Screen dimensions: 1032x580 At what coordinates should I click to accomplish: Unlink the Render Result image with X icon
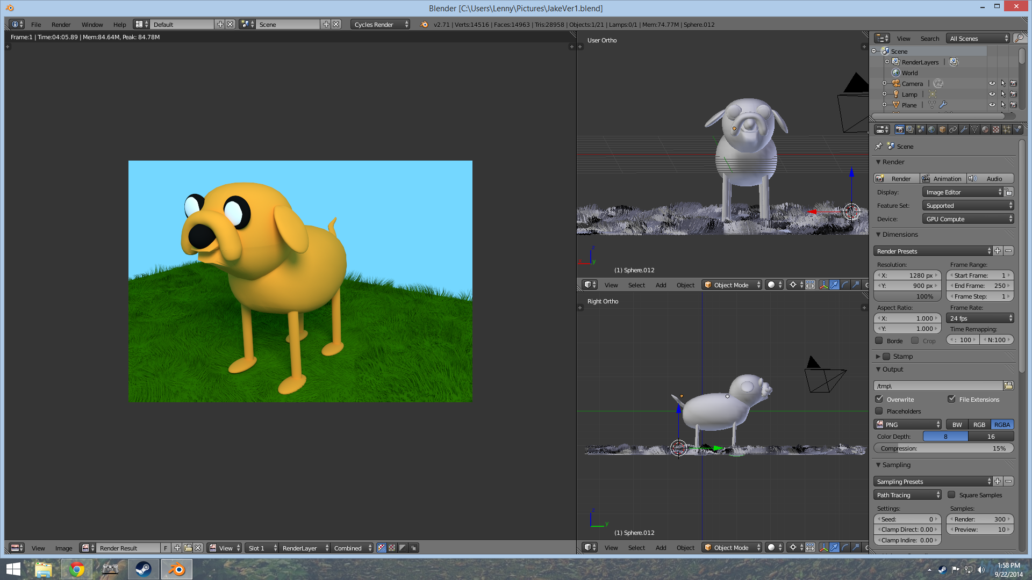point(198,548)
